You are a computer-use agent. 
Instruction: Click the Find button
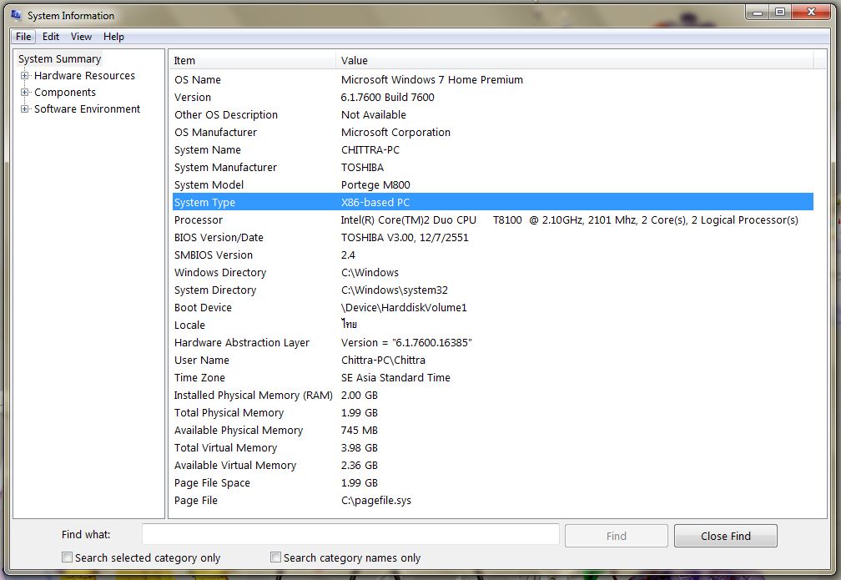(617, 536)
